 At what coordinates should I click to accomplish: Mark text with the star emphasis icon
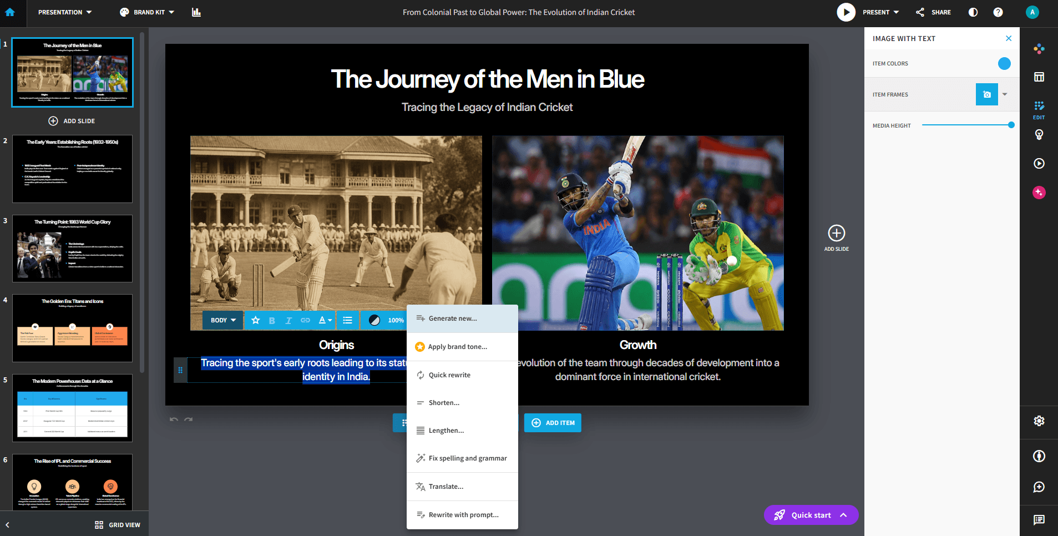point(255,320)
